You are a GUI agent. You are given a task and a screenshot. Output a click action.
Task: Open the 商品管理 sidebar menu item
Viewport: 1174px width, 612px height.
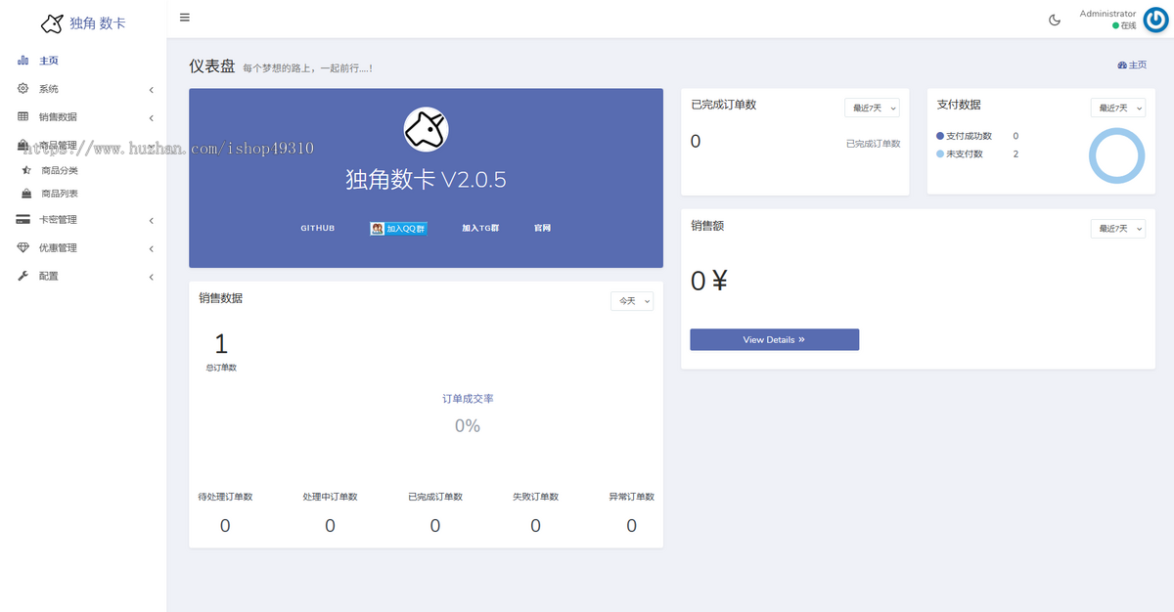(x=83, y=146)
